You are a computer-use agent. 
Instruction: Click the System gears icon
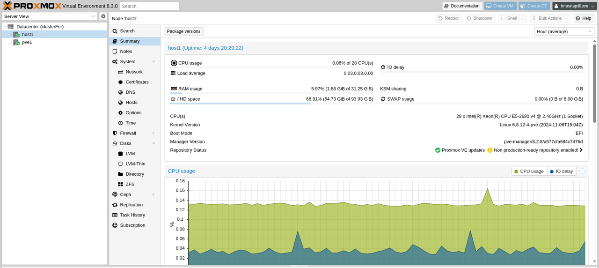tap(115, 62)
